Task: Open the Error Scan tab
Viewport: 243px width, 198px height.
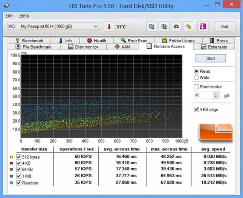Action: click(134, 41)
